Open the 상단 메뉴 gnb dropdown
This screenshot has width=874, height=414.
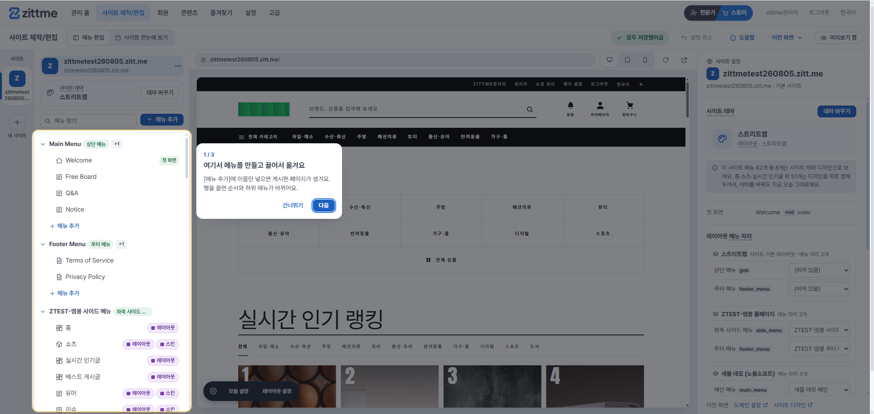(819, 270)
